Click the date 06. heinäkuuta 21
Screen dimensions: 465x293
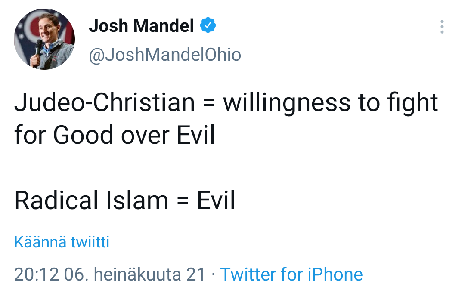[x=135, y=274]
